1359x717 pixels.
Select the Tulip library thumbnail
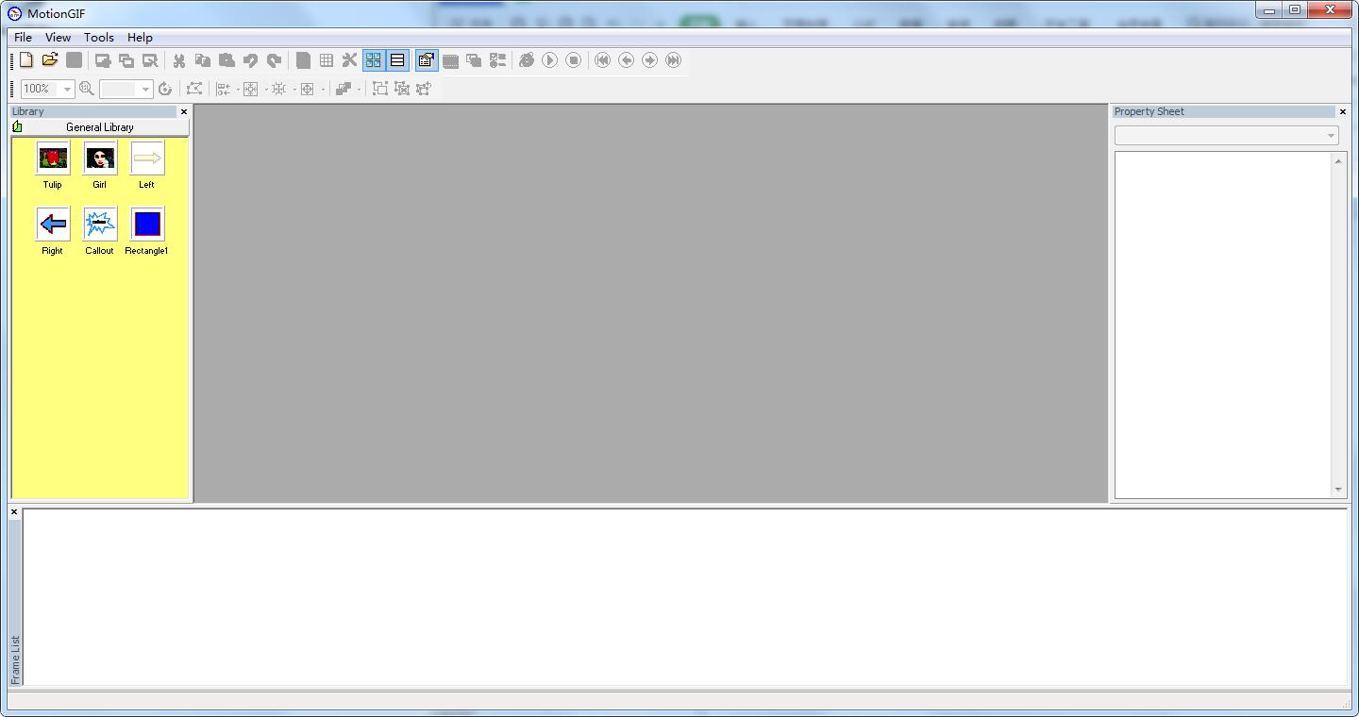point(53,158)
